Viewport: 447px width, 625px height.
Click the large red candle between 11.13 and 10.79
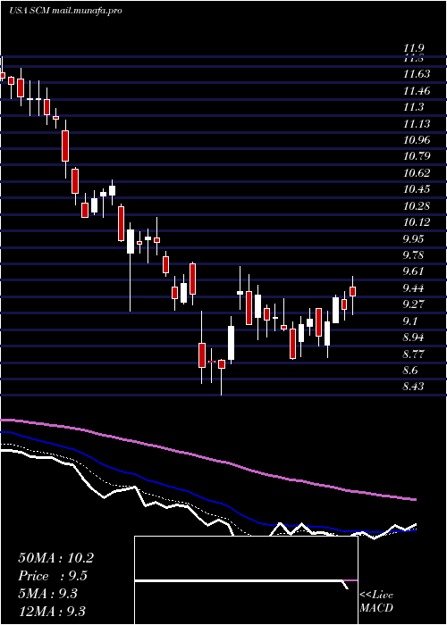click(65, 146)
